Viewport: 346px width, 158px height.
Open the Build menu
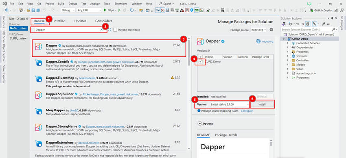(x=61, y=4)
